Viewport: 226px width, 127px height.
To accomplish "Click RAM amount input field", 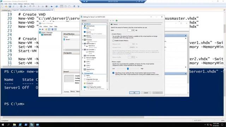I will 131,30.
